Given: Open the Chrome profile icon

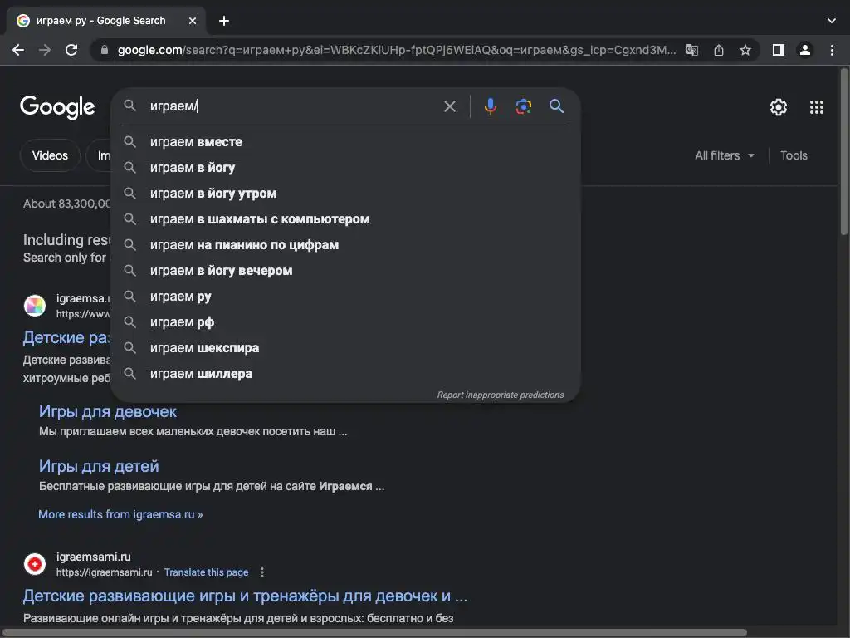Looking at the screenshot, I should [805, 50].
